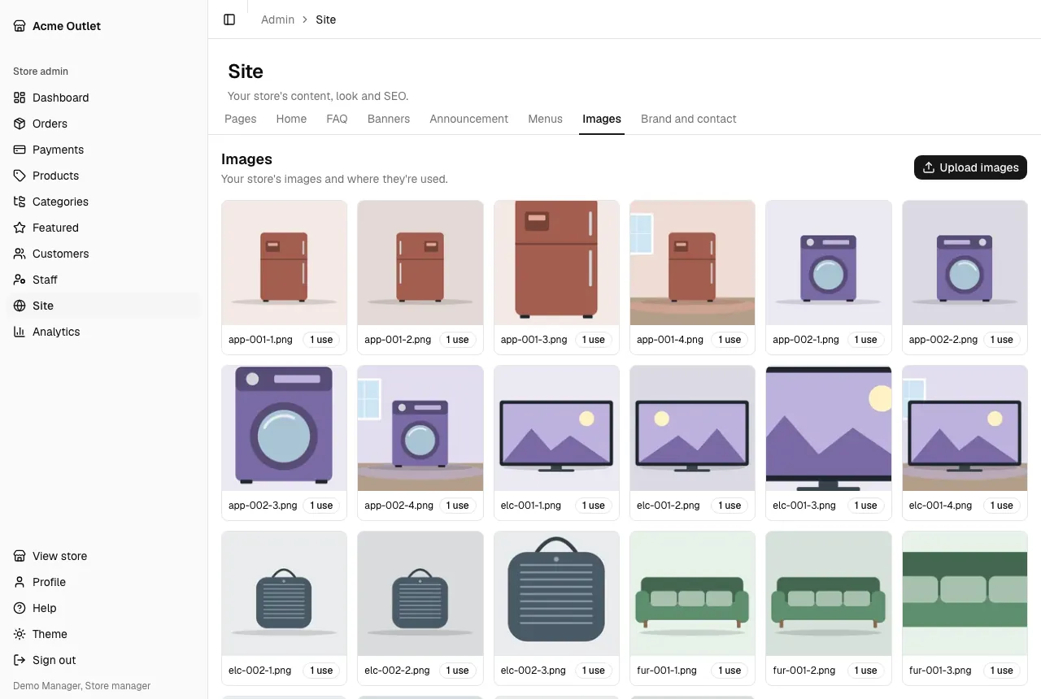1041x699 pixels.
Task: Click the View store shop icon
Action: [x=20, y=556]
